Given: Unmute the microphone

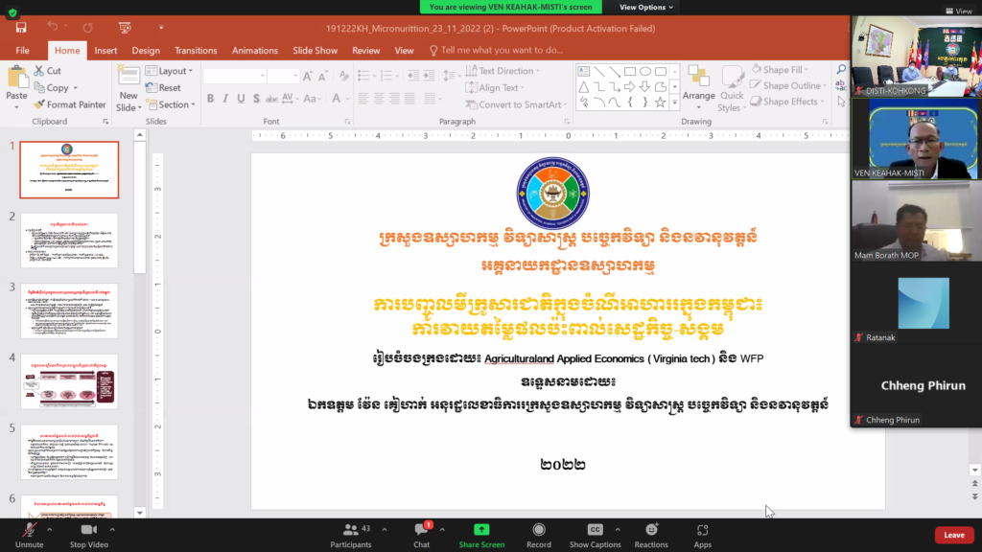Looking at the screenshot, I should (29, 530).
